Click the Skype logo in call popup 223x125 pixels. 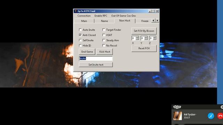[177, 107]
